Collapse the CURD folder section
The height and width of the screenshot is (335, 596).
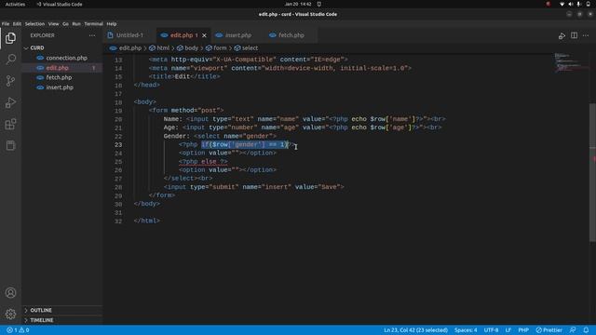[x=62, y=47]
